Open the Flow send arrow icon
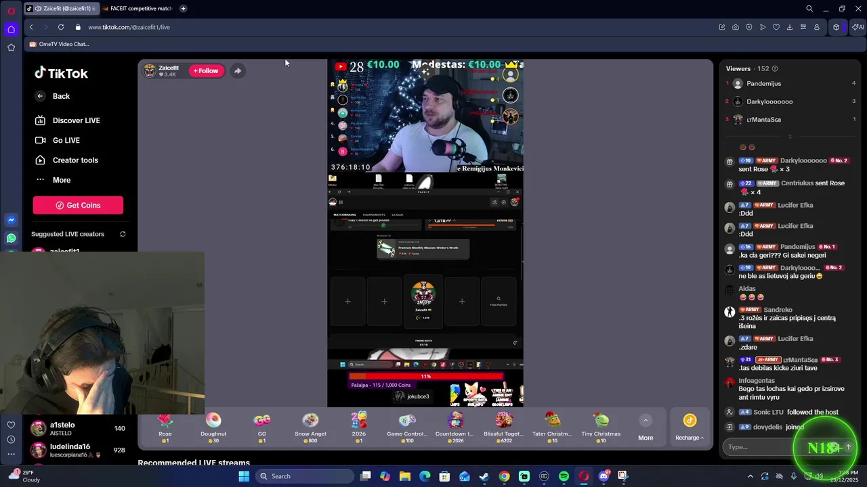Viewport: 867px width, 487px height. (x=763, y=27)
